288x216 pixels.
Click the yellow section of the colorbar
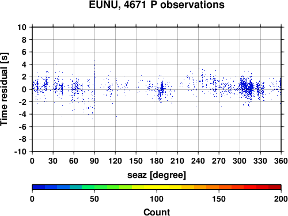click(x=157, y=187)
